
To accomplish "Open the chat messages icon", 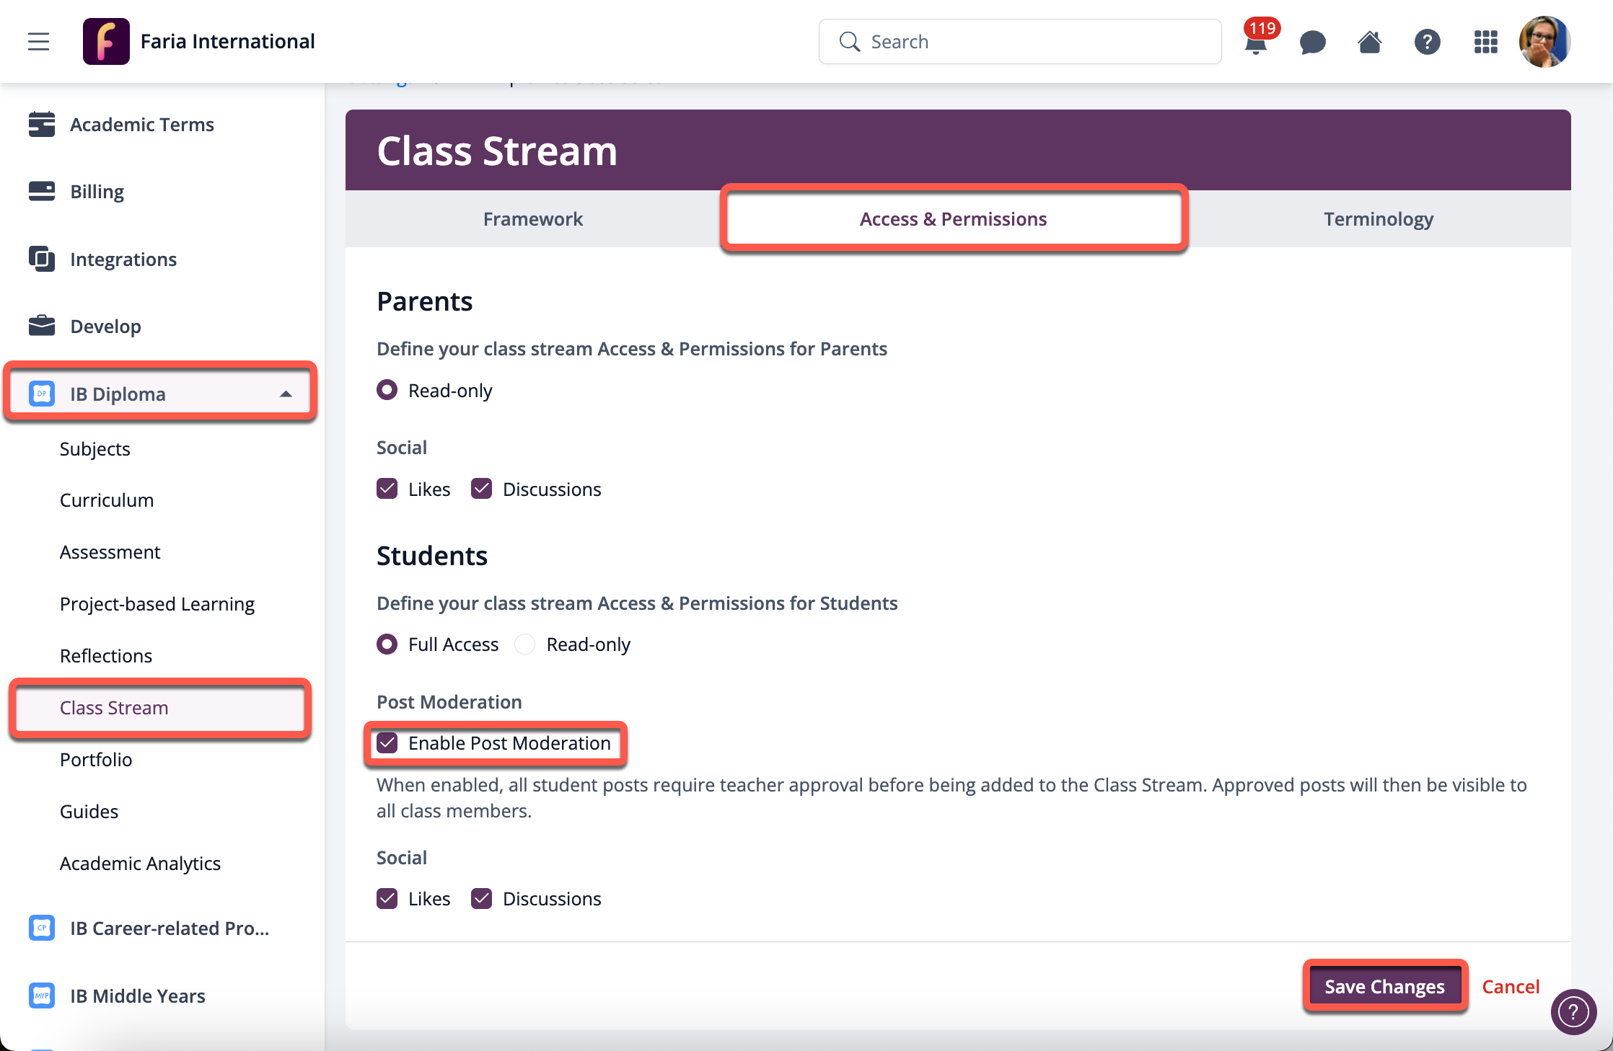I will pos(1312,42).
